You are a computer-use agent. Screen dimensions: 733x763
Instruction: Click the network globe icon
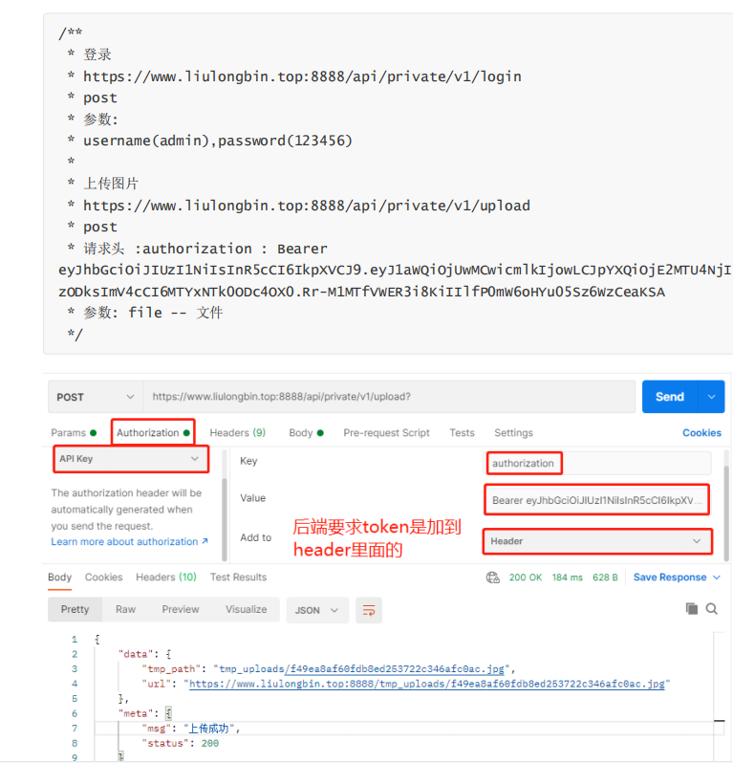[x=493, y=578]
